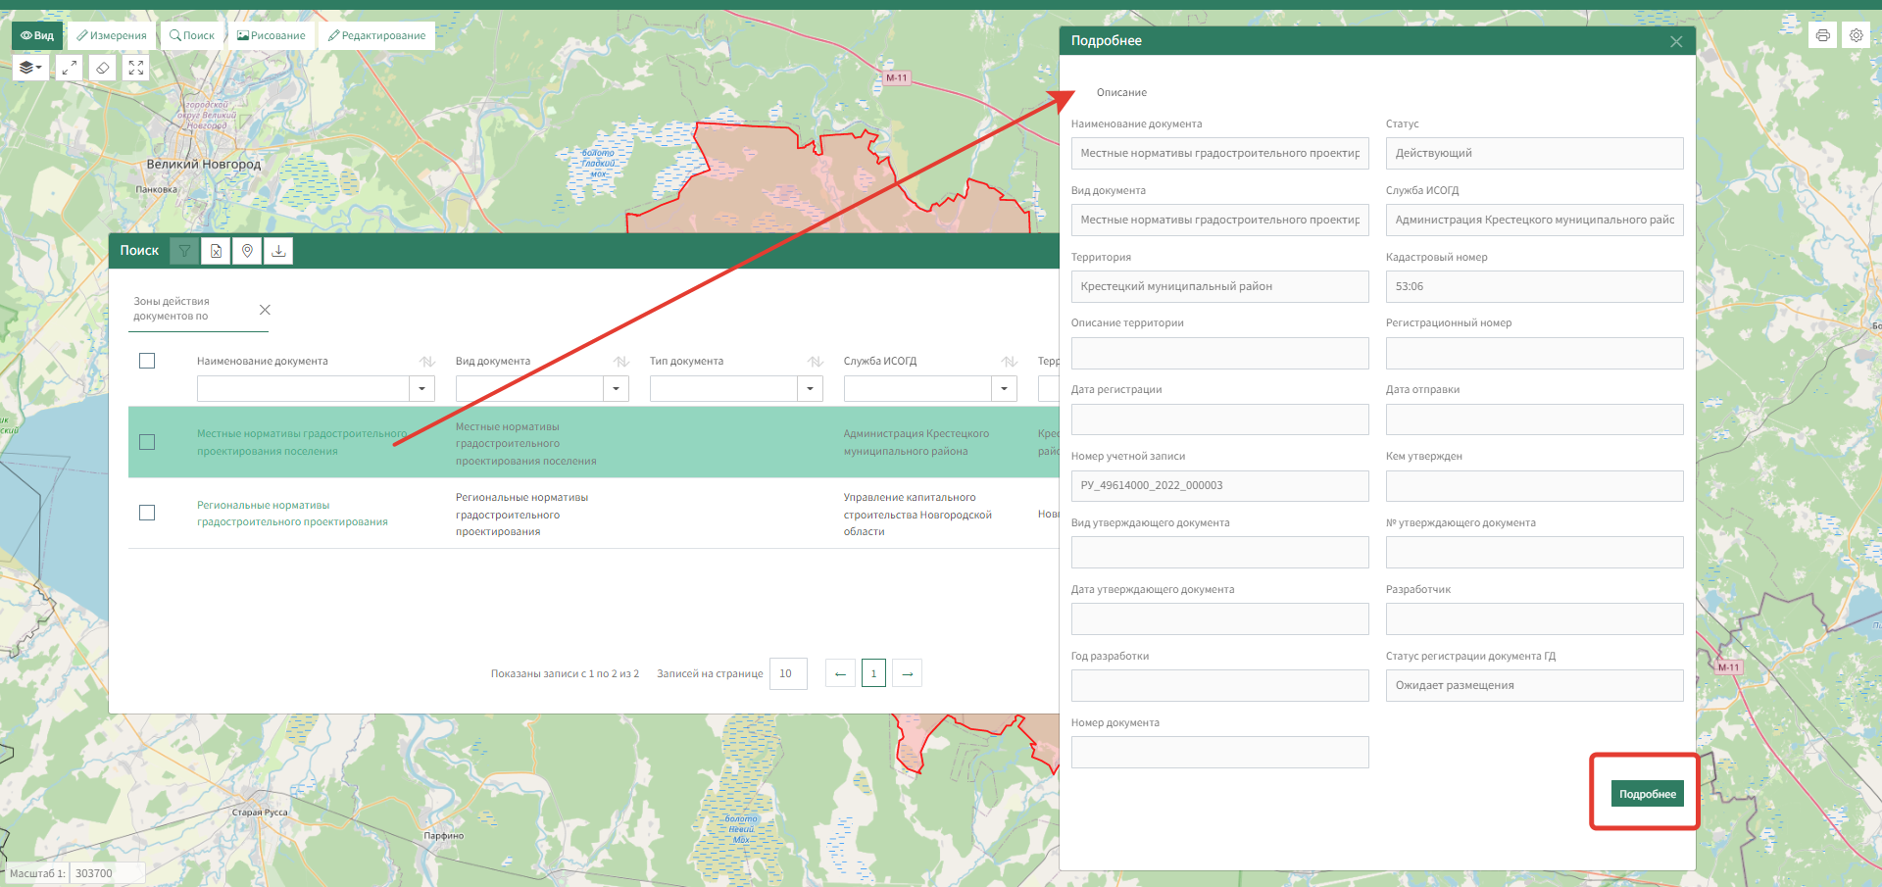
Task: Open the layers selection icon on the map
Action: tap(29, 67)
